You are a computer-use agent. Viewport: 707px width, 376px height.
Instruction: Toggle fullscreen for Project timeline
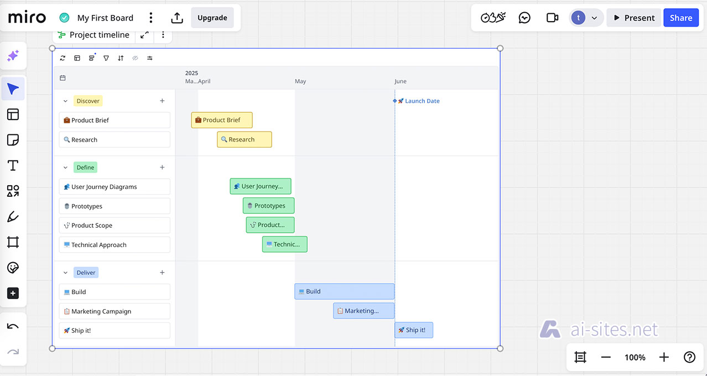tap(144, 35)
